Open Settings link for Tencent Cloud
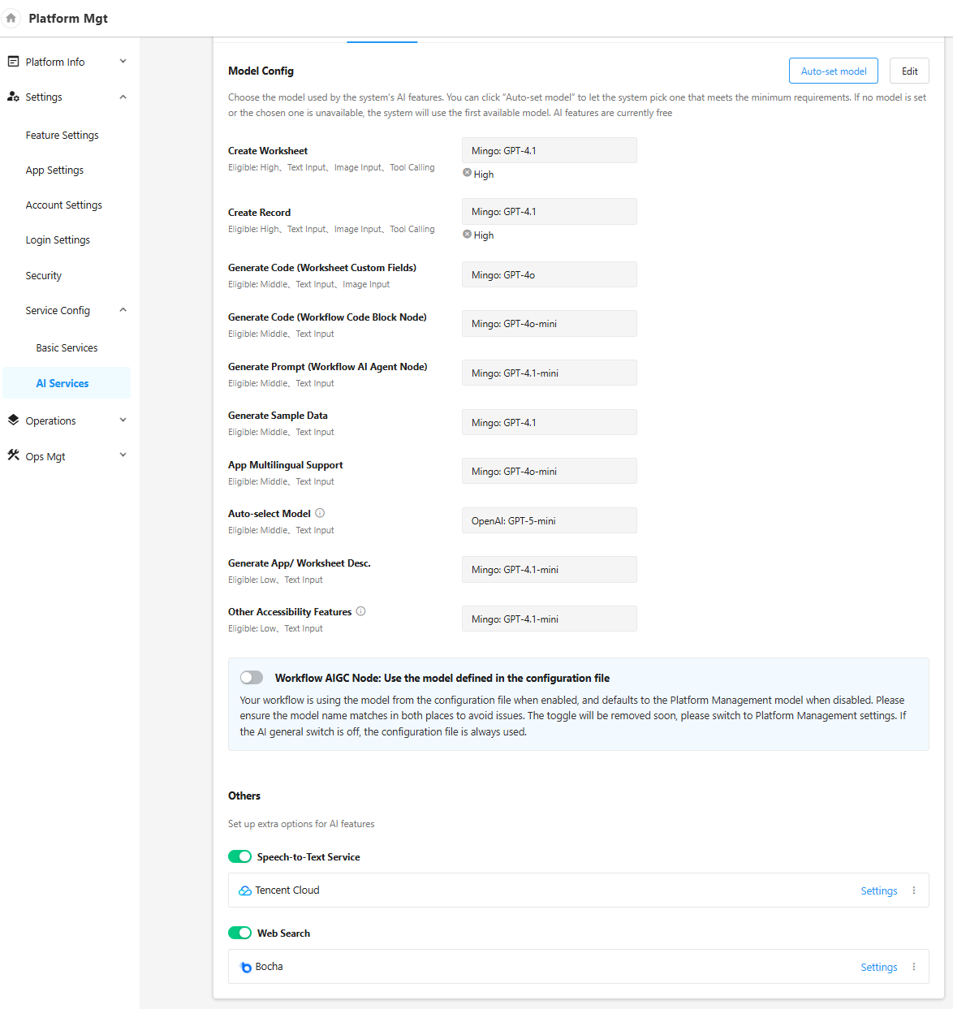953x1009 pixels. point(878,890)
